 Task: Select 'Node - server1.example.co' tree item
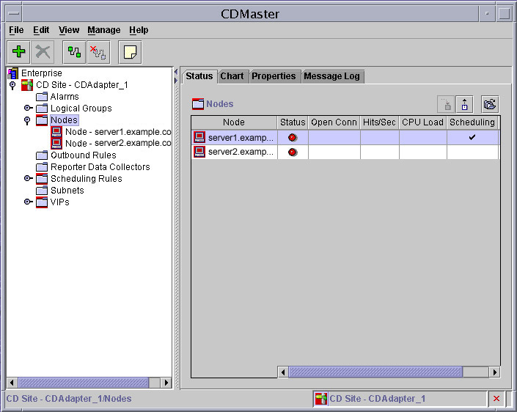point(118,132)
